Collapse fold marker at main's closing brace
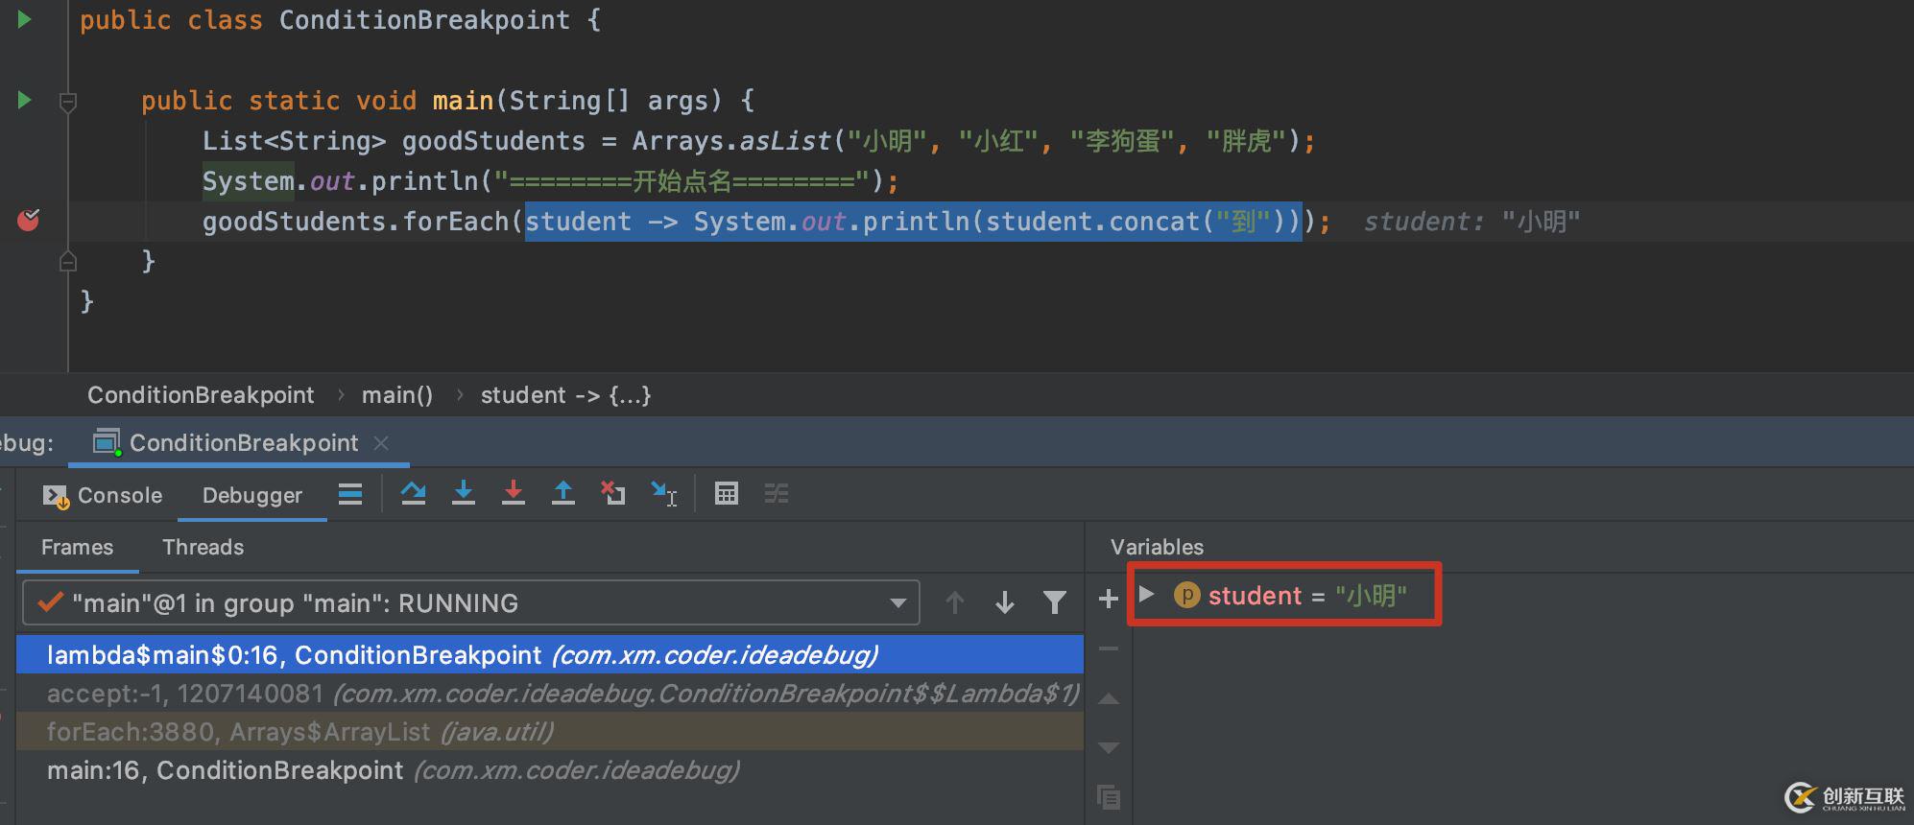The height and width of the screenshot is (825, 1914). click(68, 261)
